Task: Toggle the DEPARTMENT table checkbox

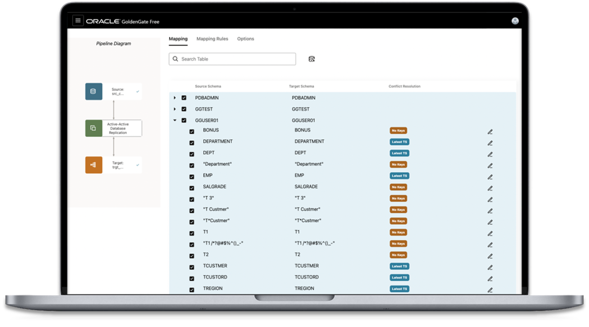Action: [x=191, y=142]
